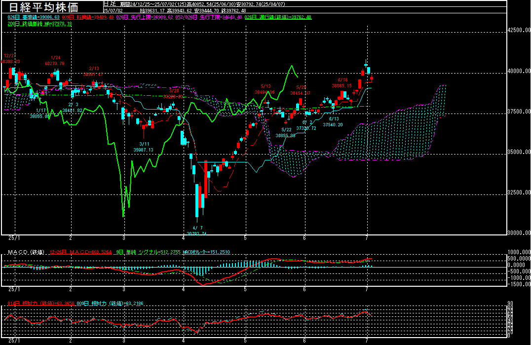Click the 25/07/02 date in header
The height and width of the screenshot is (345, 531).
pos(113,10)
